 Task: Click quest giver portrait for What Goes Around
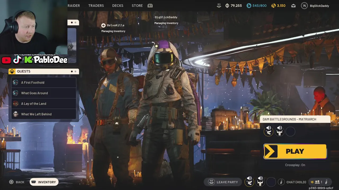coord(16,93)
